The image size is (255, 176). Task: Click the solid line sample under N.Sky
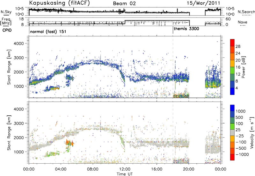(6, 16)
